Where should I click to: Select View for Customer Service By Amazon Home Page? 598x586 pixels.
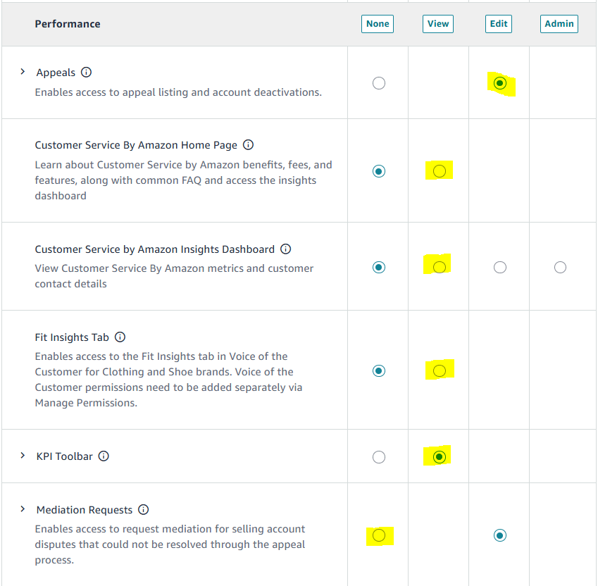pos(440,171)
